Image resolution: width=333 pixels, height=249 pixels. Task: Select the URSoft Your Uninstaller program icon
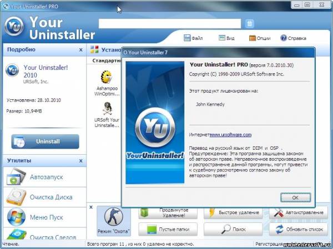[x=107, y=115]
